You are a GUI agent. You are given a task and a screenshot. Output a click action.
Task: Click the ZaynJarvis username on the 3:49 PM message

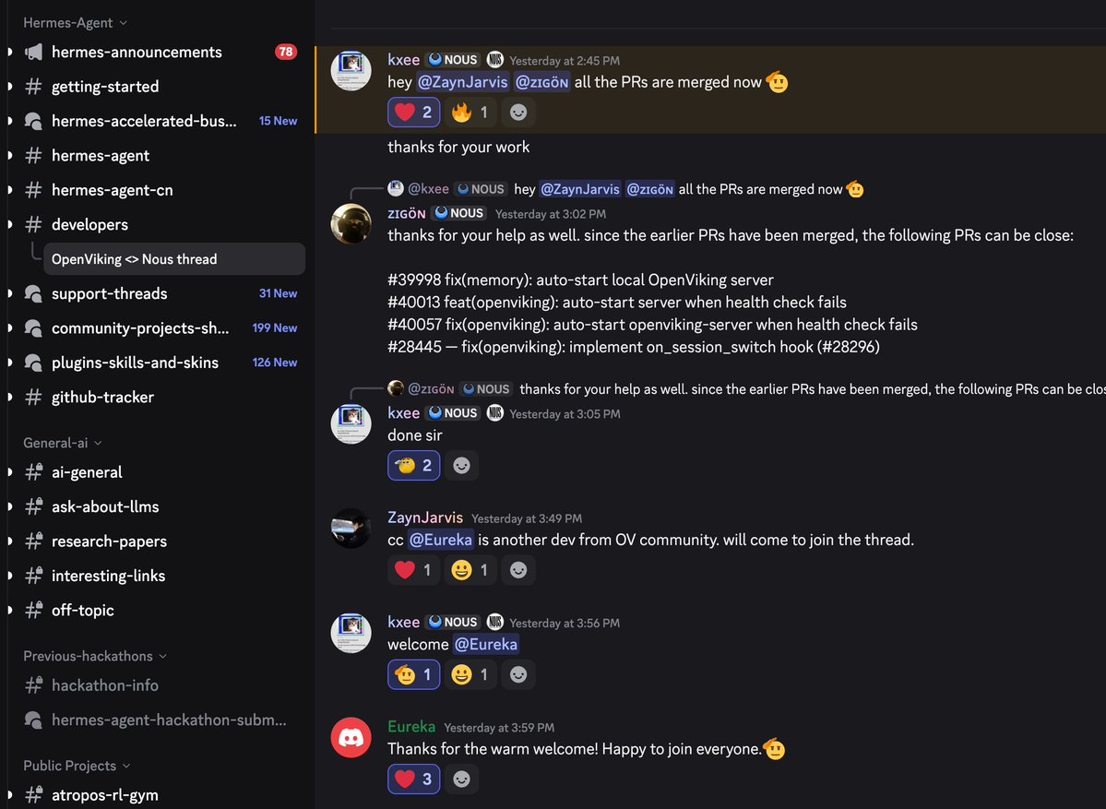(425, 518)
